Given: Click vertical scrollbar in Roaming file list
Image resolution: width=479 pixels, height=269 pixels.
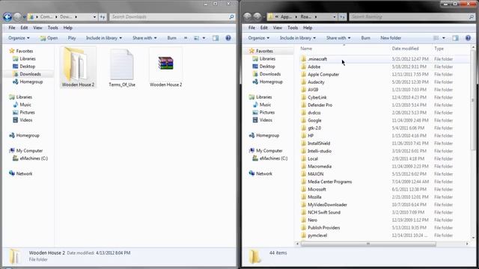Looking at the screenshot, I should [x=473, y=101].
